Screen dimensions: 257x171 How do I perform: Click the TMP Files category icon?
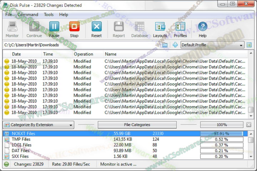click(7, 139)
